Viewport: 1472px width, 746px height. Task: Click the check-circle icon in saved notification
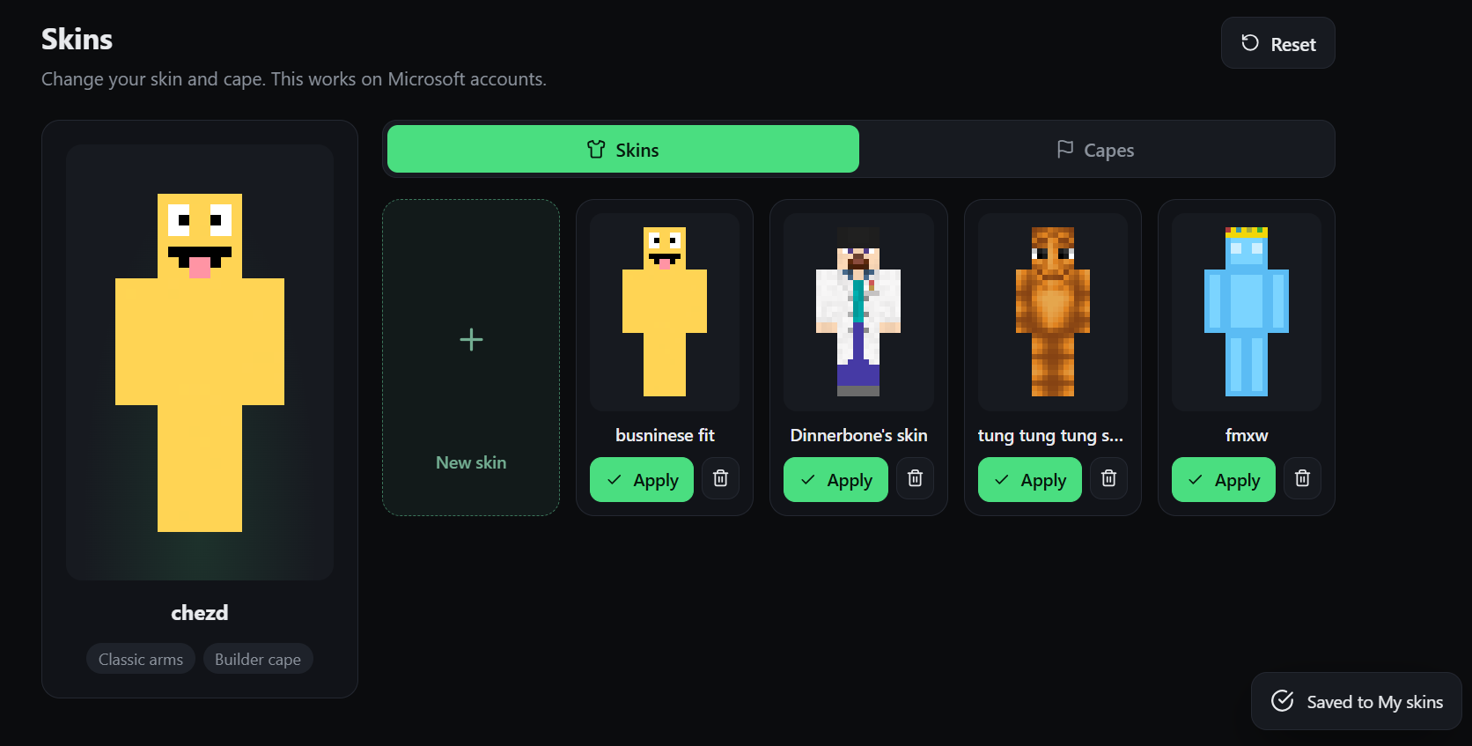pyautogui.click(x=1283, y=701)
